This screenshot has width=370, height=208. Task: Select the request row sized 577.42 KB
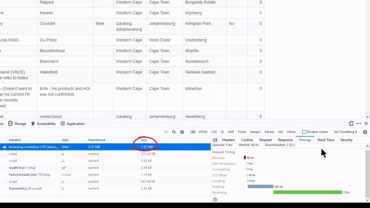(x=105, y=154)
